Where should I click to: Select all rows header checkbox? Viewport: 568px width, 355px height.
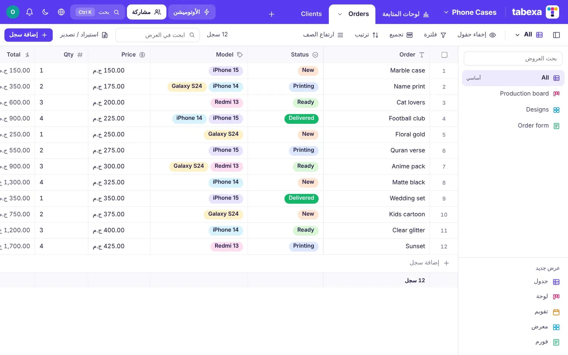444,55
